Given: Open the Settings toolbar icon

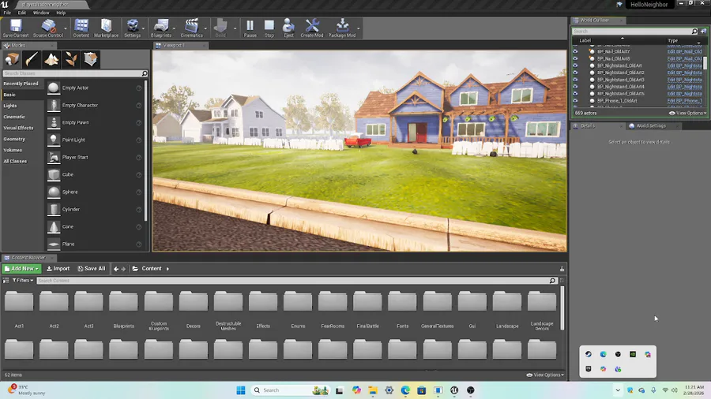Looking at the screenshot, I should click(x=133, y=25).
